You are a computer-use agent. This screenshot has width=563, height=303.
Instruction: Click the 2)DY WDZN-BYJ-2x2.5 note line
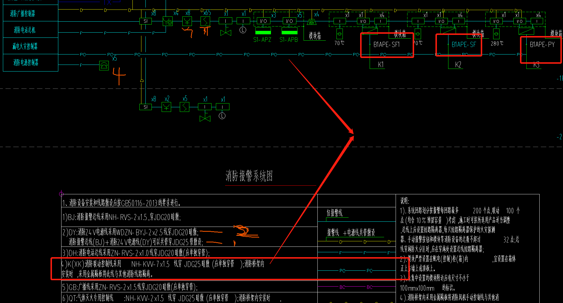tap(130, 232)
